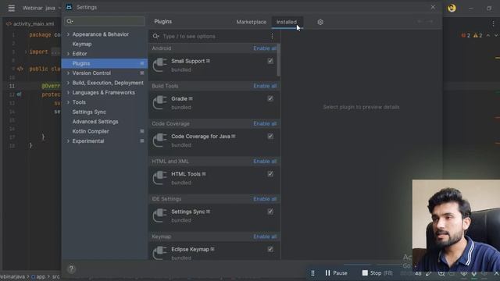Pause the screen recording

coord(336,273)
